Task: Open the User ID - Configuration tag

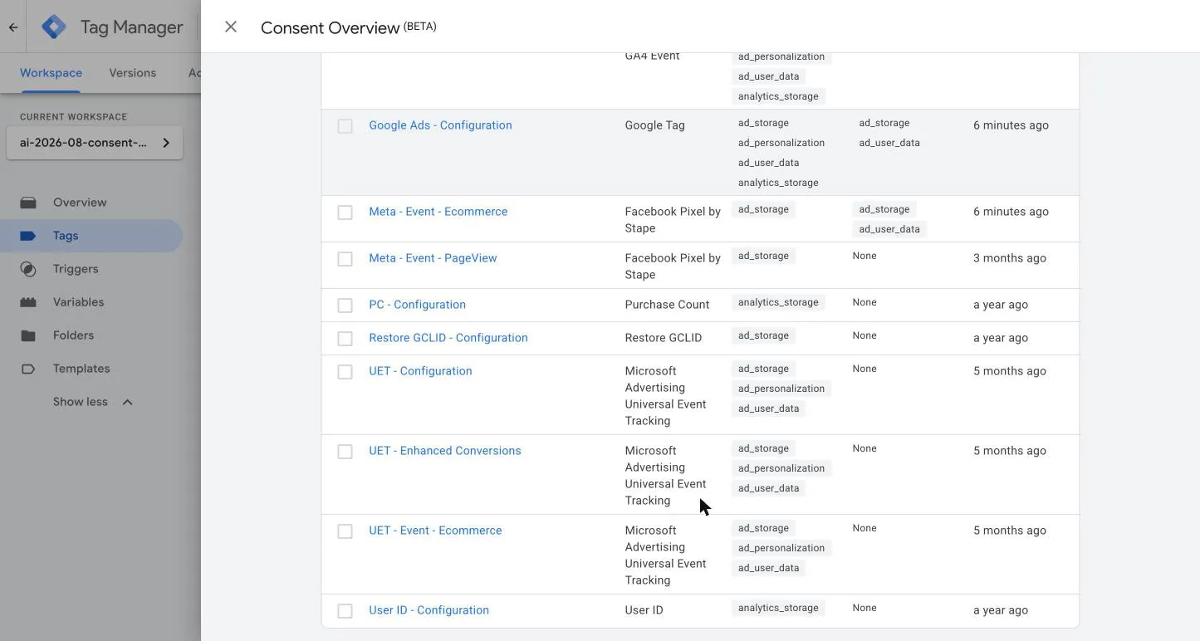Action: point(429,610)
